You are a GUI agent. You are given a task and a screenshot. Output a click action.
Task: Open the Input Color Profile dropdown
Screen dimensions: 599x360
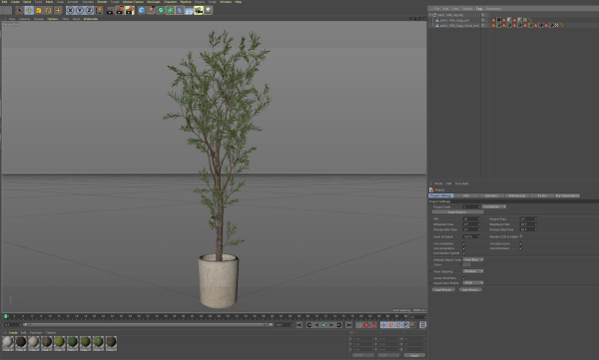[473, 283]
